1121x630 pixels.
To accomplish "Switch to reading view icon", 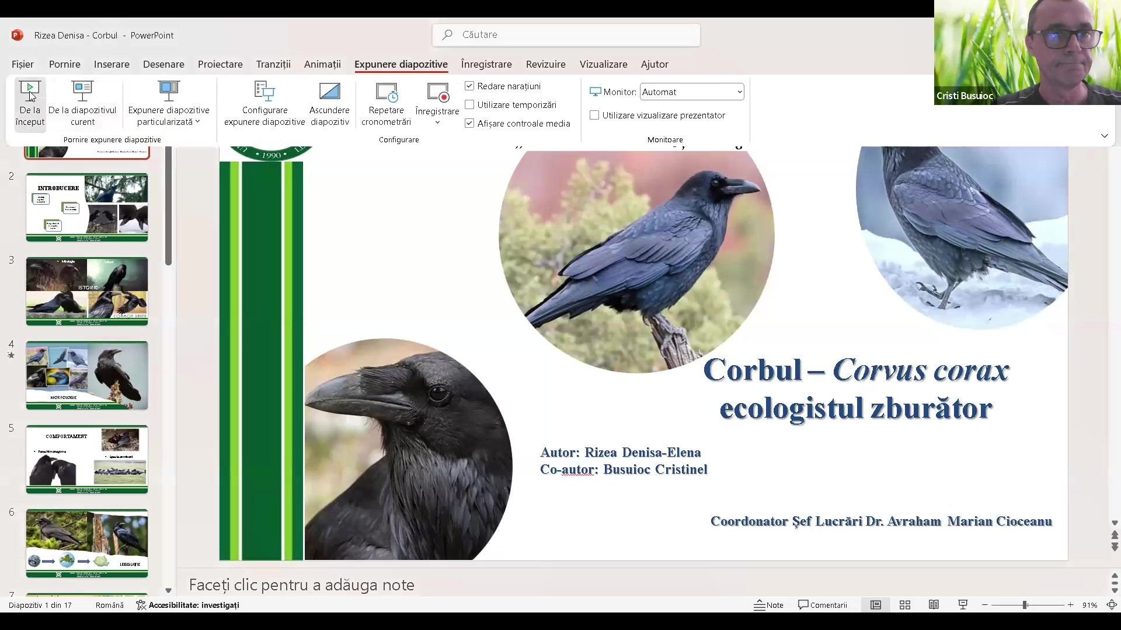I will coord(934,605).
